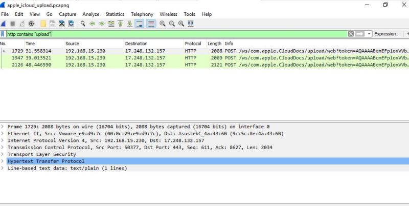Image resolution: width=409 pixels, height=206 pixels.
Task: Open the Wireless menu
Action: tap(168, 14)
